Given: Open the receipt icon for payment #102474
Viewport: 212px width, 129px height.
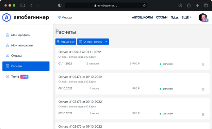Looking at the screenshot, I should tap(203, 90).
